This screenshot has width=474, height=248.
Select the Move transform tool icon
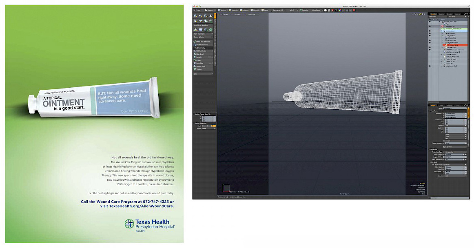point(195,30)
